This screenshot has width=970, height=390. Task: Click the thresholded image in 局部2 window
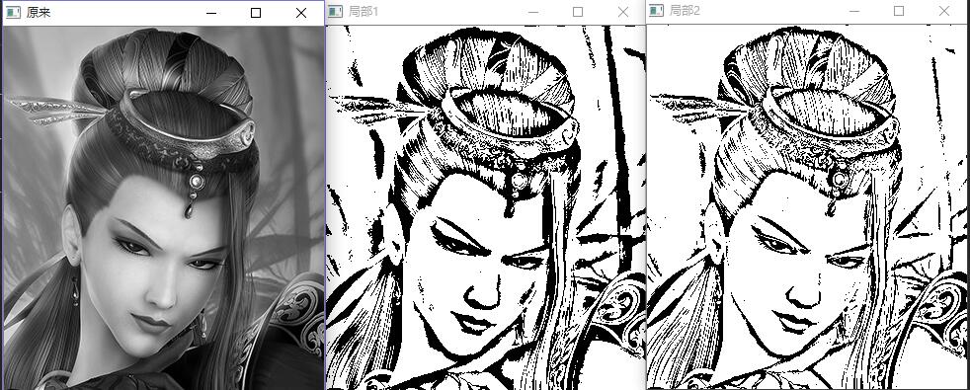(808, 207)
